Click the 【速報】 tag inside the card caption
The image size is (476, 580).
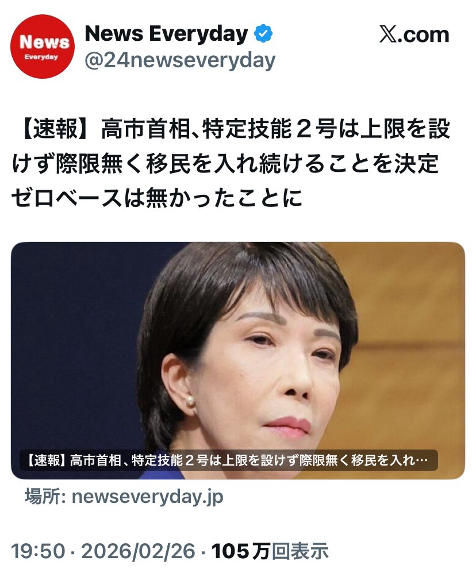click(x=46, y=460)
